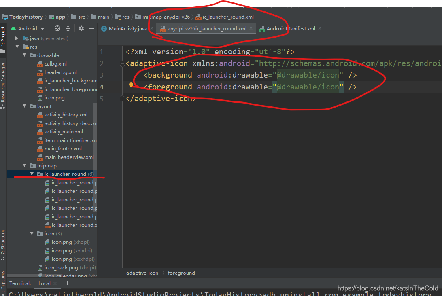
Task: Collapse the ic_launcher_round (6) group
Action: point(32,174)
